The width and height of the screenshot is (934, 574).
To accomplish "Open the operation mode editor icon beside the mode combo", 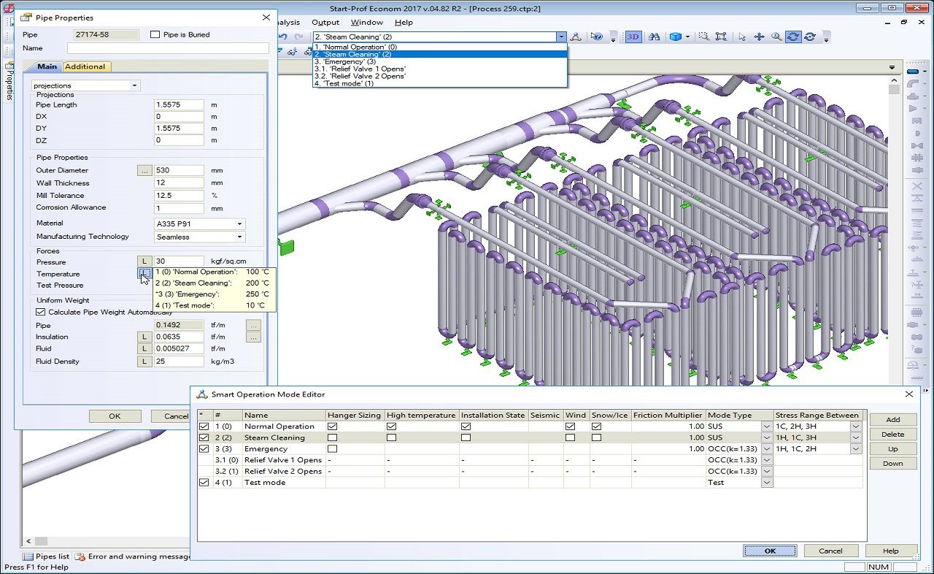I will (x=576, y=37).
